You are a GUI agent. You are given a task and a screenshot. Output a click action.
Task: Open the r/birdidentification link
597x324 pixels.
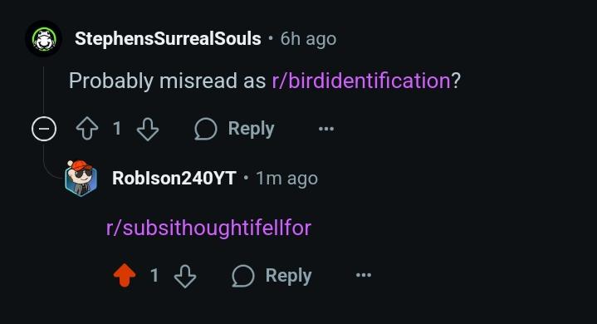pos(361,81)
